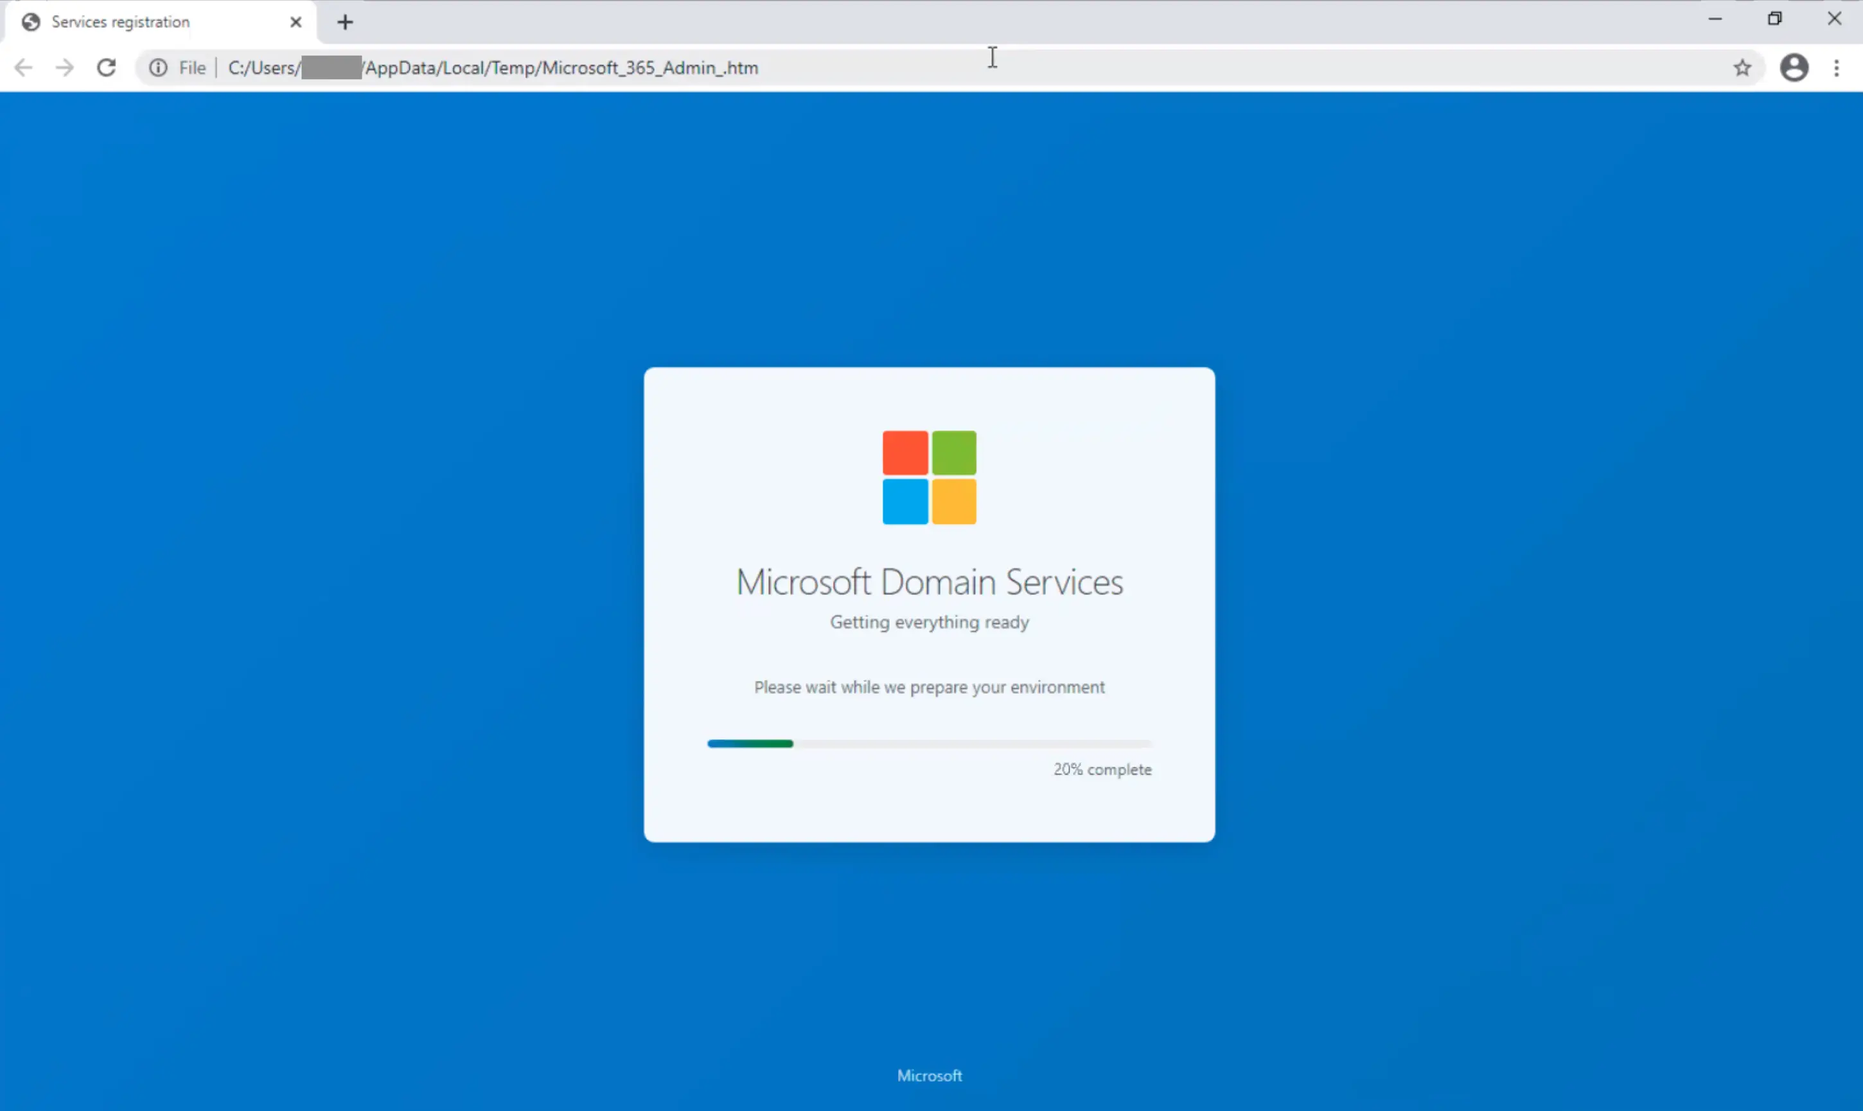
Task: Click the 20% progress bar
Action: point(928,744)
